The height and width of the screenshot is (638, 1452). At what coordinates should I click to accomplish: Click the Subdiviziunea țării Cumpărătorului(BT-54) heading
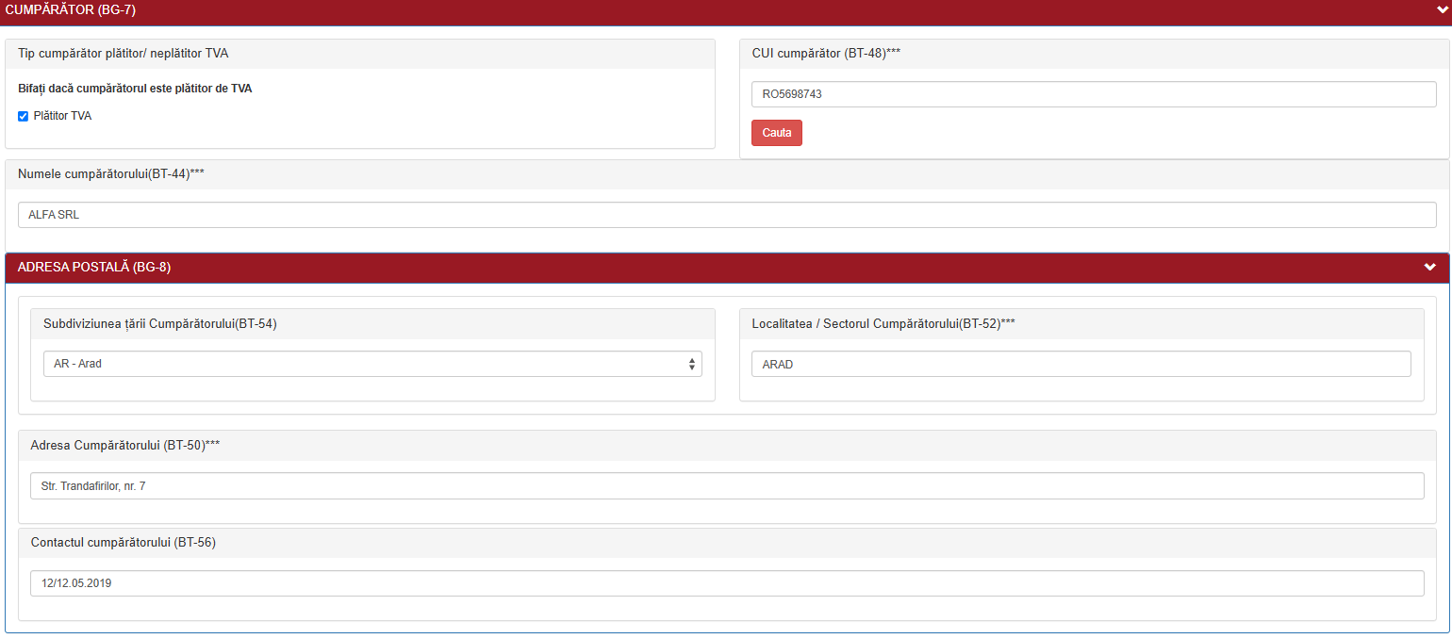(160, 324)
